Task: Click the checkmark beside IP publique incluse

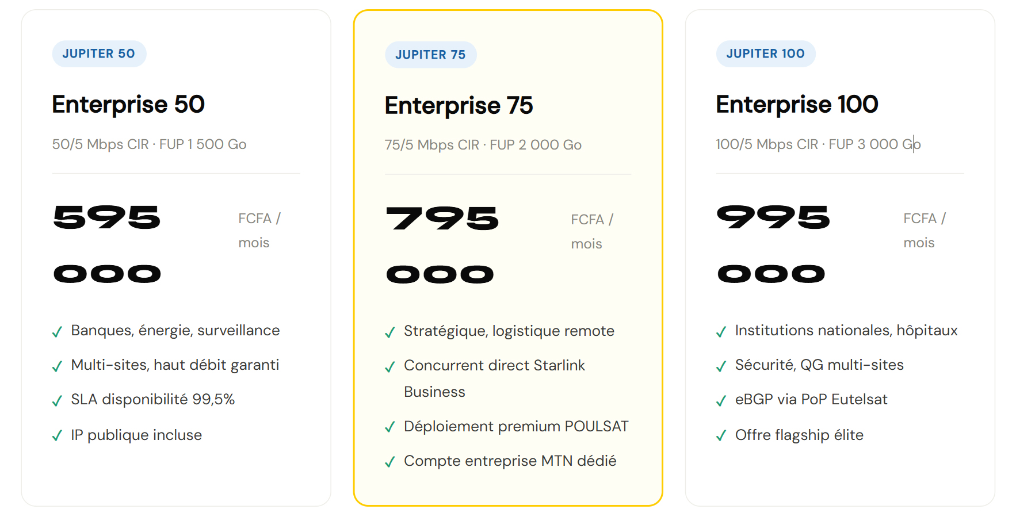Action: tap(57, 436)
